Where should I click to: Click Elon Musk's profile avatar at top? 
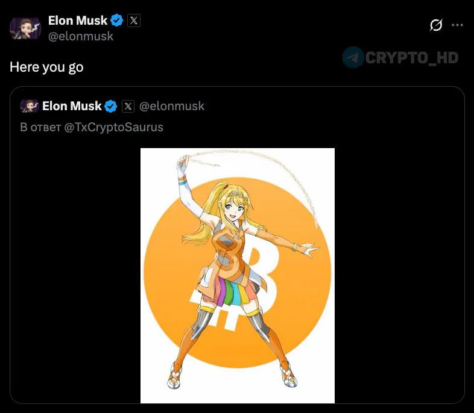coord(25,28)
